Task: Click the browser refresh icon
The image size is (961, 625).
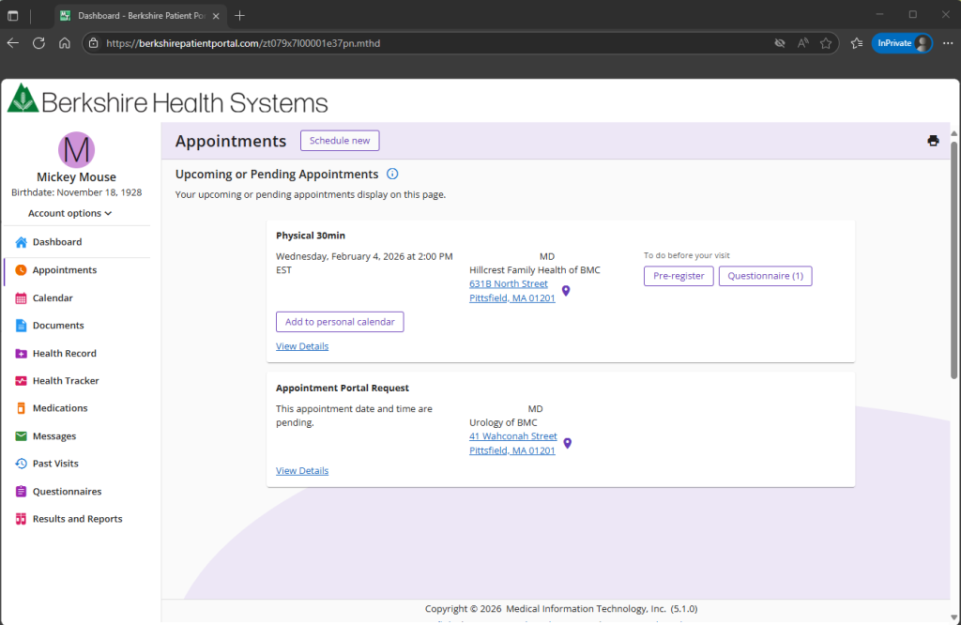Action: click(x=38, y=43)
